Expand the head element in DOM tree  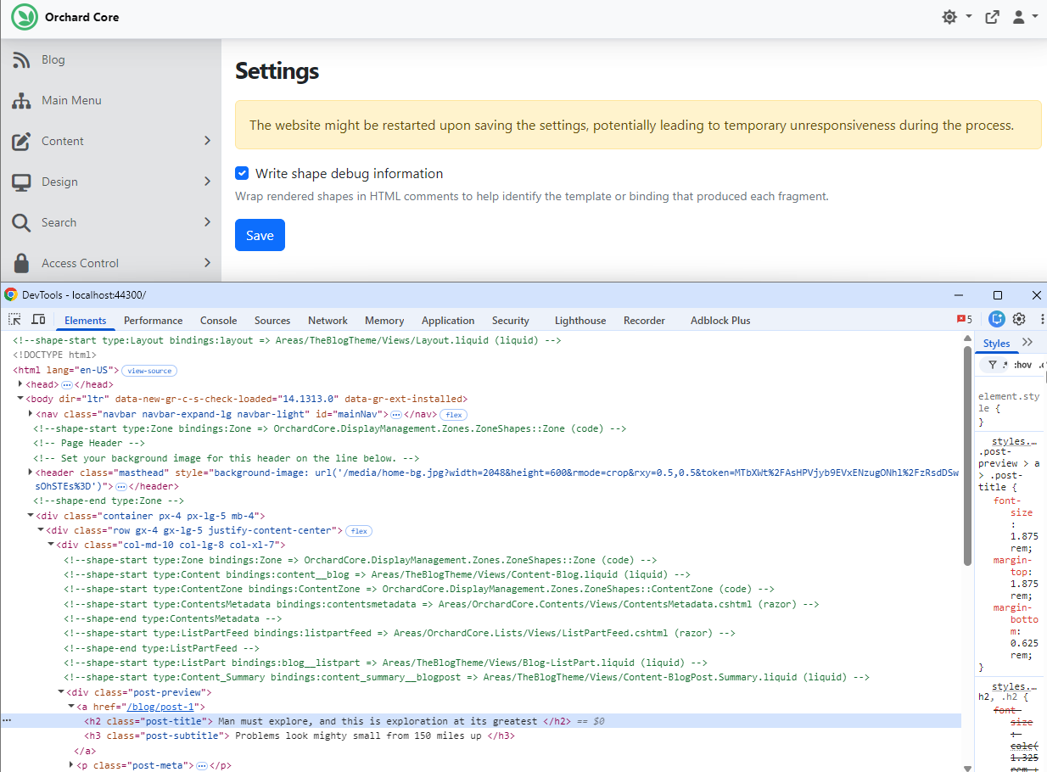click(20, 384)
